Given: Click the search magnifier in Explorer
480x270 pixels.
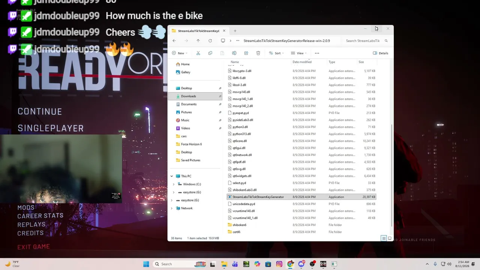Looking at the screenshot, I should pos(386,40).
